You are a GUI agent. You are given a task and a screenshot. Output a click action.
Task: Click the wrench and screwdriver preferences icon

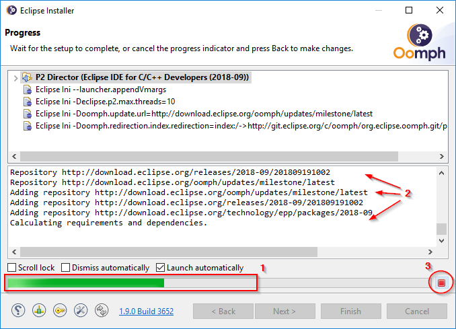81,311
